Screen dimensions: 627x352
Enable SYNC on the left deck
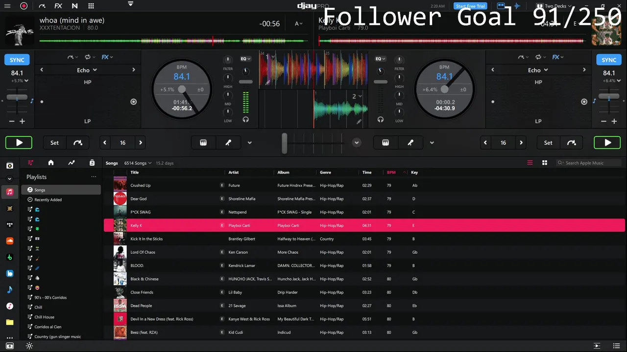[17, 60]
